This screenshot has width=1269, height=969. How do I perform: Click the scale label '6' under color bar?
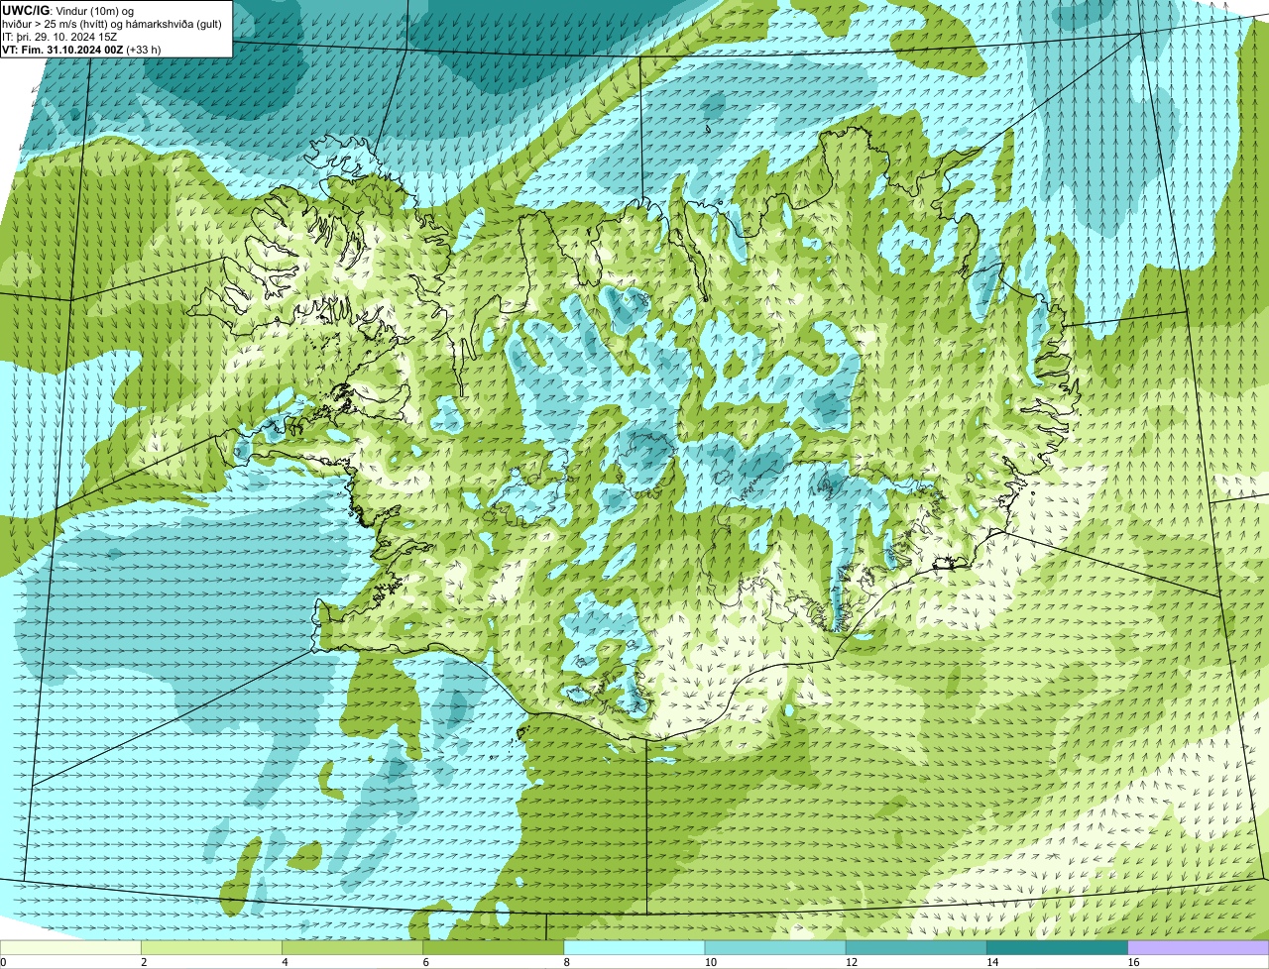click(425, 962)
